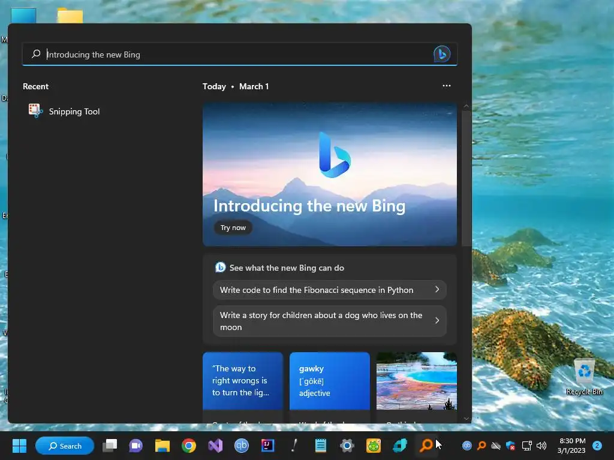614x460 pixels.
Task: Expand chevron on dog on the moon suggestion
Action: click(x=437, y=320)
